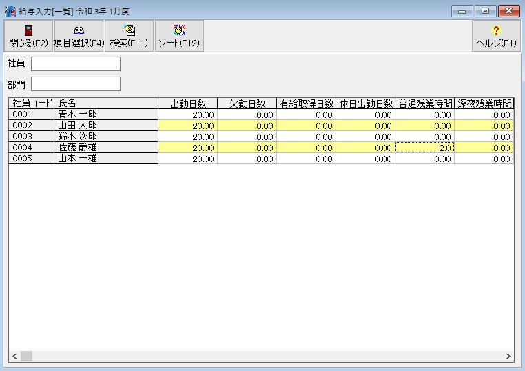Click the 普通残業時間 column header

click(x=424, y=103)
